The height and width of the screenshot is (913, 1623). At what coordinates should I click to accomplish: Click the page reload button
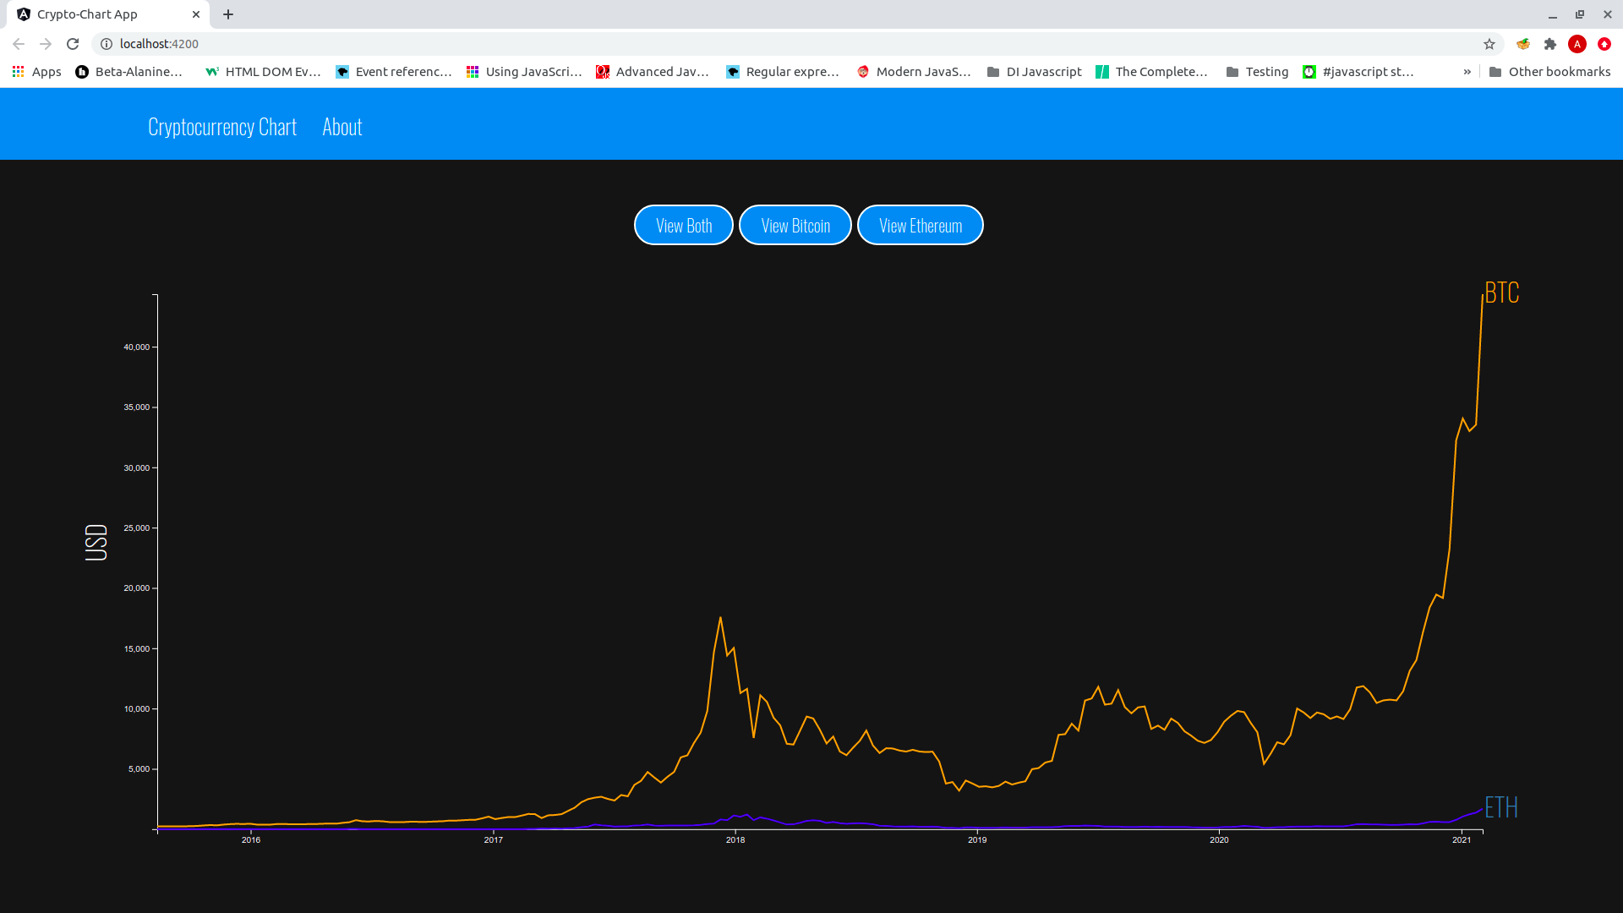(x=73, y=44)
